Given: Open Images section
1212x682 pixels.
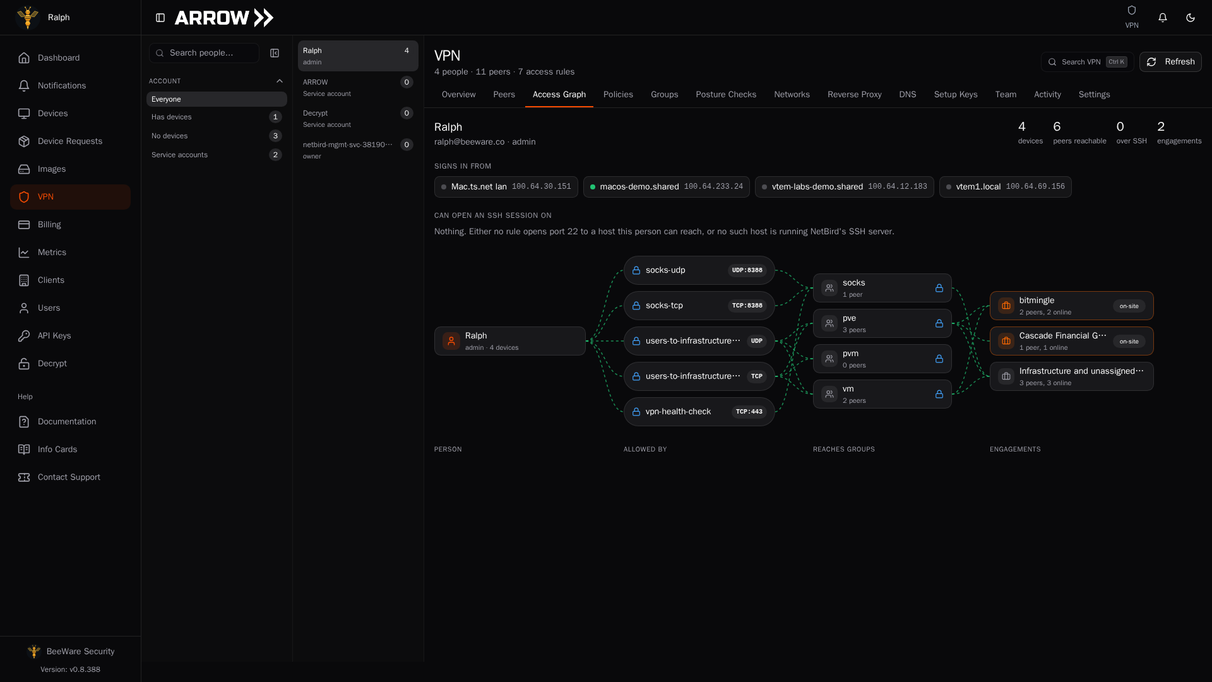Looking at the screenshot, I should point(70,169).
